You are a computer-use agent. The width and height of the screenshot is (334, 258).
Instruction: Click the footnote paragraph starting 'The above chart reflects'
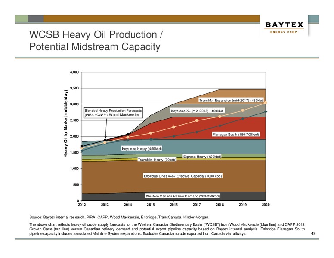167,229
